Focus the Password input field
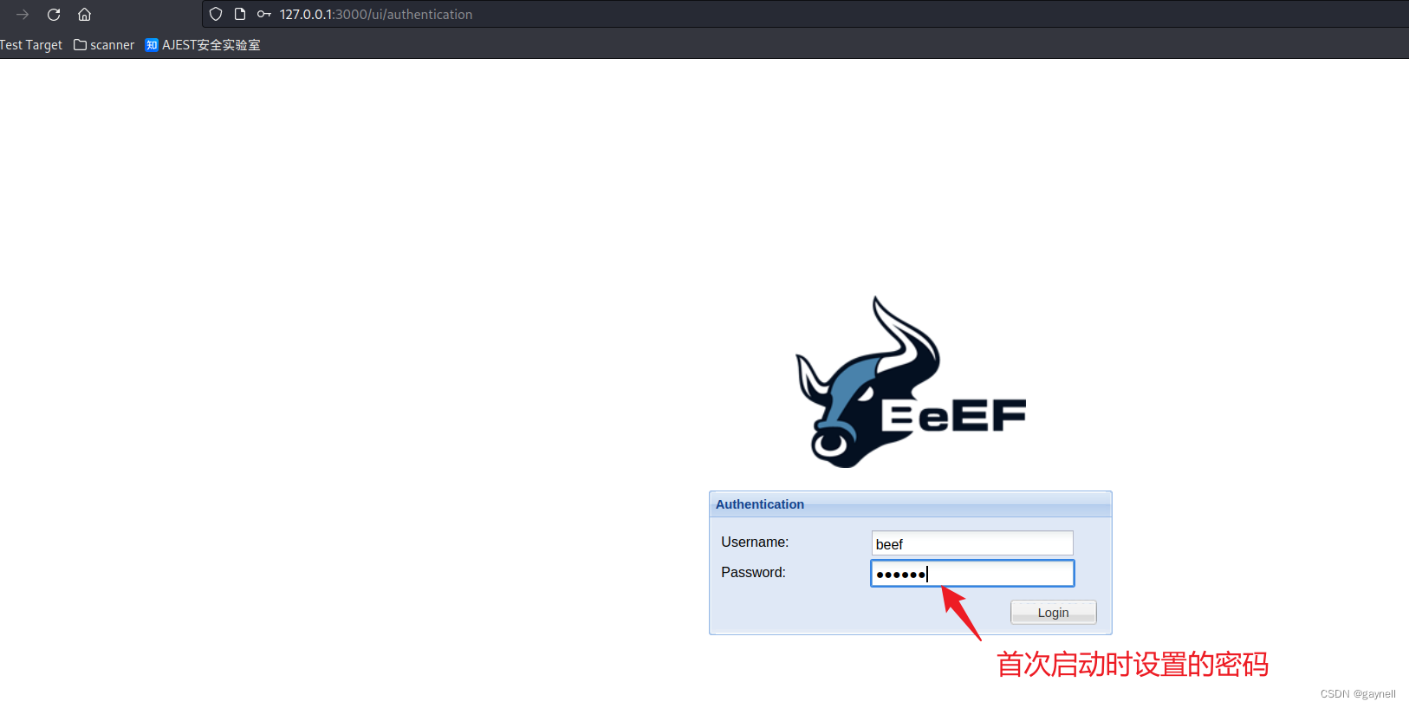This screenshot has height=708, width=1409. click(x=972, y=573)
